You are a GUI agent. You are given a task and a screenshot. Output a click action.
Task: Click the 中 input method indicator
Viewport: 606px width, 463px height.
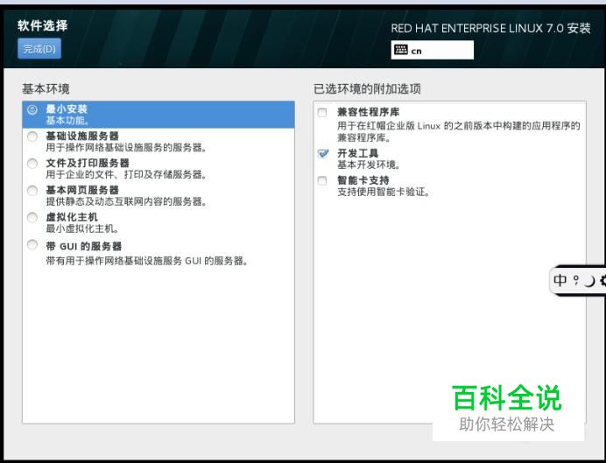pos(560,280)
